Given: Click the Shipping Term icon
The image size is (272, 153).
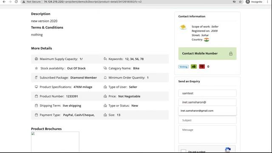Looking at the screenshot, I should coord(36,105).
